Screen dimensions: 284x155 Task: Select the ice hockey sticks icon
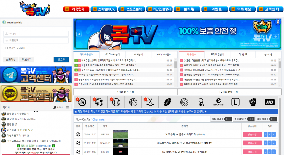(150, 102)
